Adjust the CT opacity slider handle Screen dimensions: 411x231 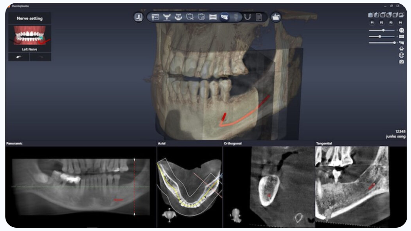pos(383,30)
